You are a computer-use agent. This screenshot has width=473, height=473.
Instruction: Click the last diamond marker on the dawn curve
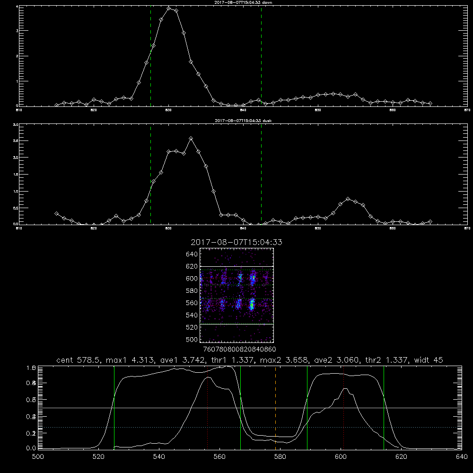pyautogui.click(x=430, y=103)
